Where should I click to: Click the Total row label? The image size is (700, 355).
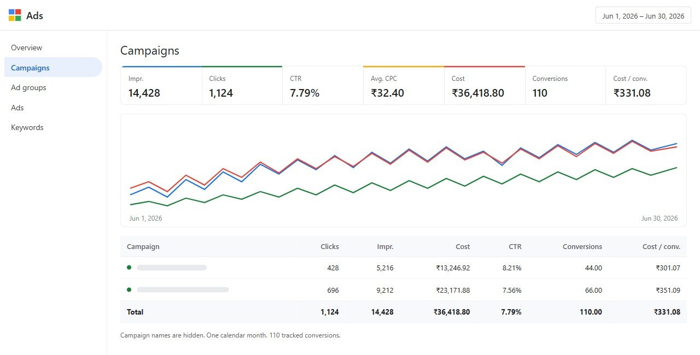tap(135, 312)
